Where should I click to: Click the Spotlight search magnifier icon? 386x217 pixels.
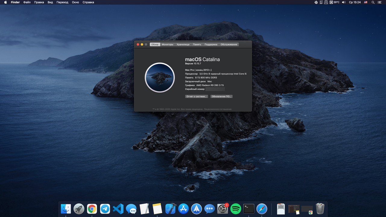373,2
